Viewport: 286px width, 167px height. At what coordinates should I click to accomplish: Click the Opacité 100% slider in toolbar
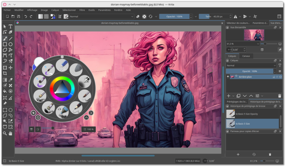tap(174, 16)
